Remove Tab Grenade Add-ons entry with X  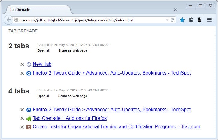tap(22, 118)
